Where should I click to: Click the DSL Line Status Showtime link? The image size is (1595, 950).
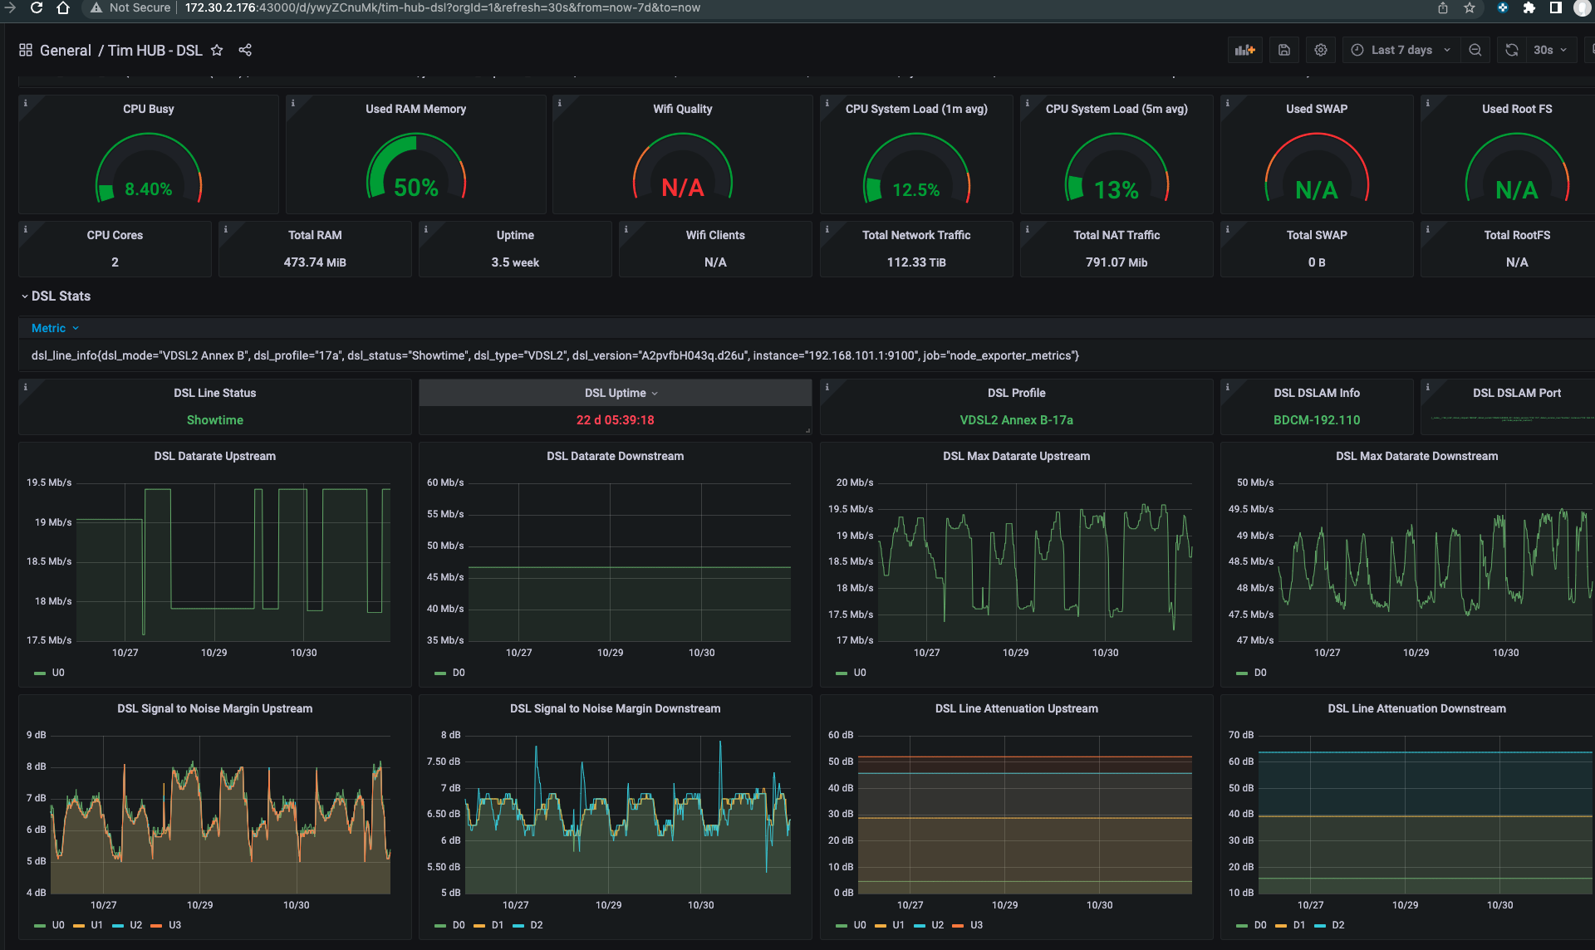(x=215, y=419)
